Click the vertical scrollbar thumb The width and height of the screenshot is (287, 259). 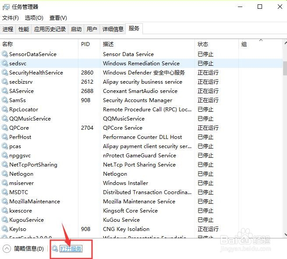click(285, 68)
